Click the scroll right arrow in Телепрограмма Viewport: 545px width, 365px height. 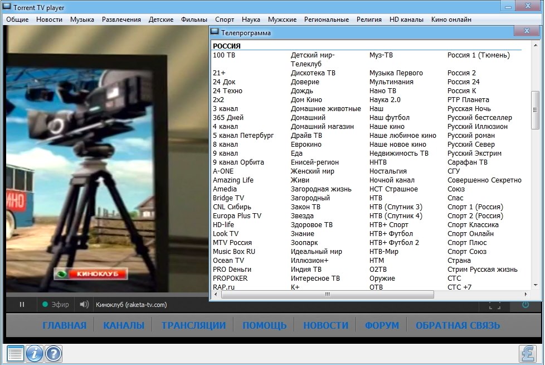[525, 294]
